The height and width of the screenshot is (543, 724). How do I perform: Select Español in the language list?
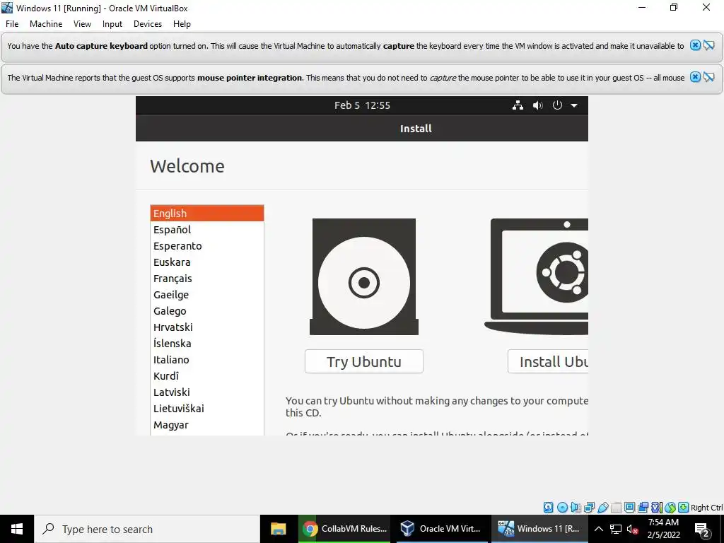coord(207,230)
